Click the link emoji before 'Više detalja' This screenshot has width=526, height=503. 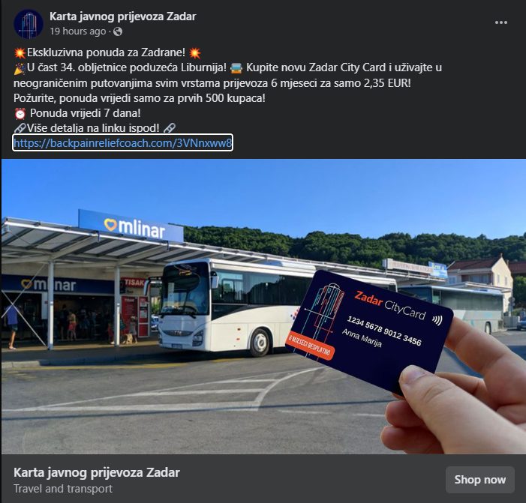point(20,128)
